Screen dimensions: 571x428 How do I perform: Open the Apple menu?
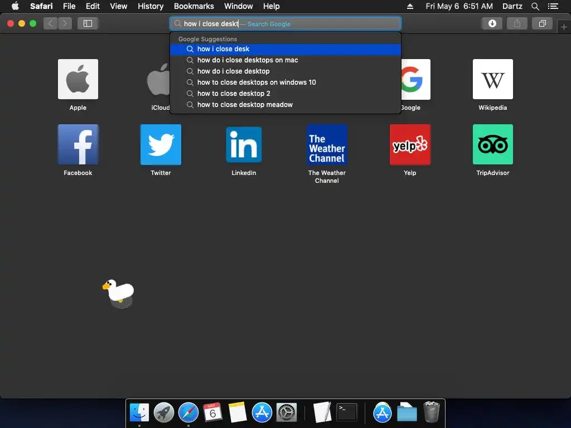(15, 6)
